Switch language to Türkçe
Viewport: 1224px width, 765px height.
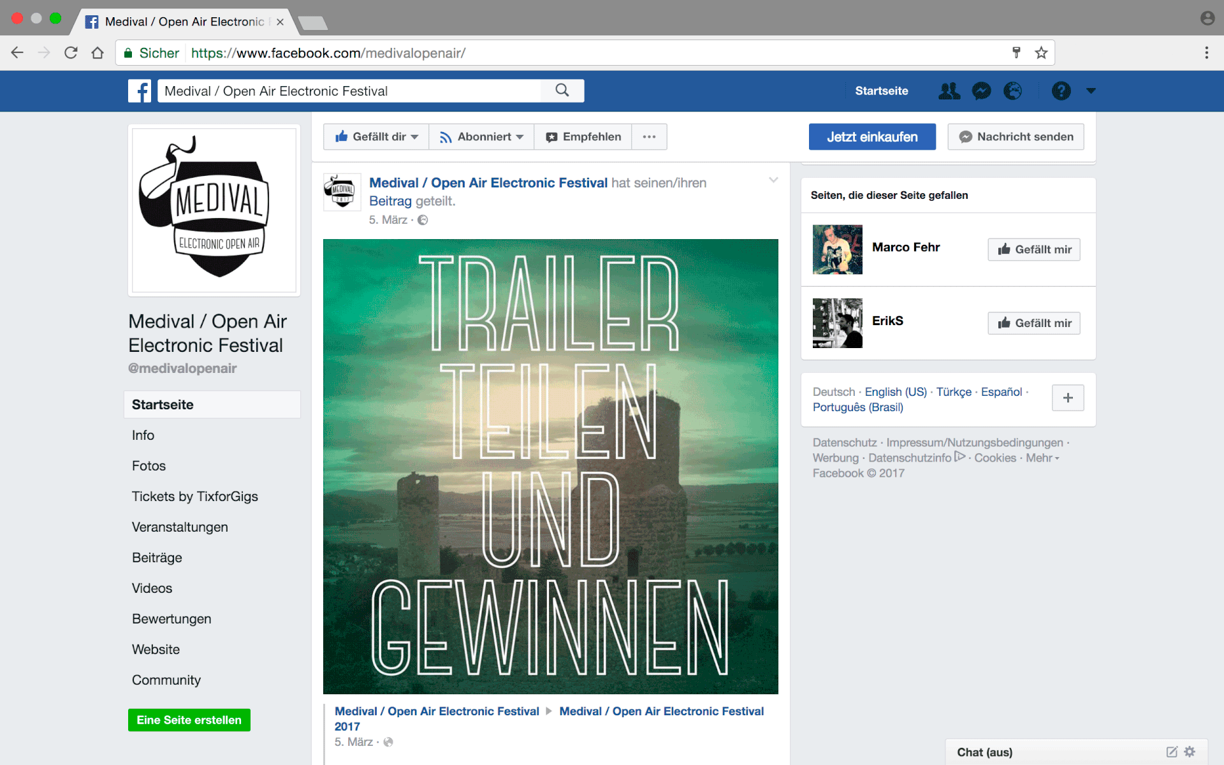(x=954, y=392)
